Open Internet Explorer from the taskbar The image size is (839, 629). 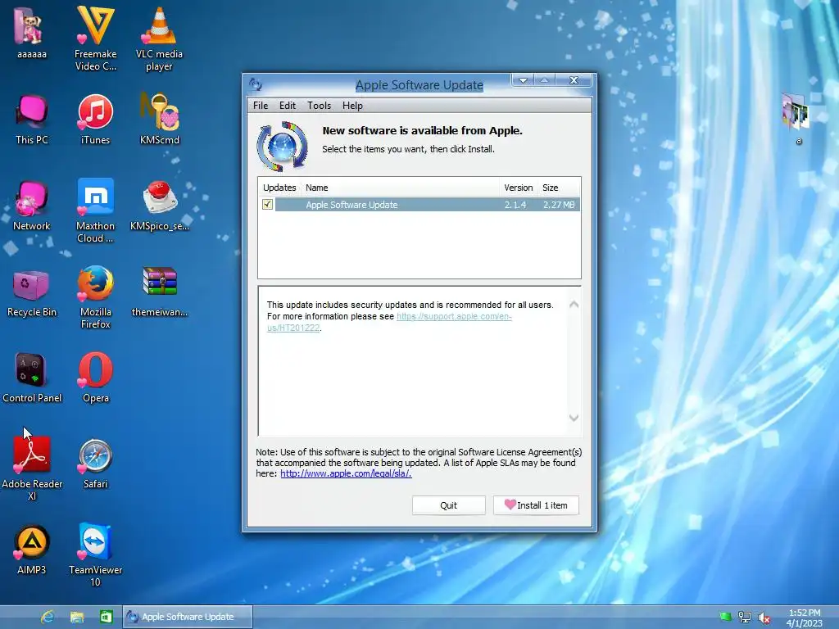pos(48,617)
